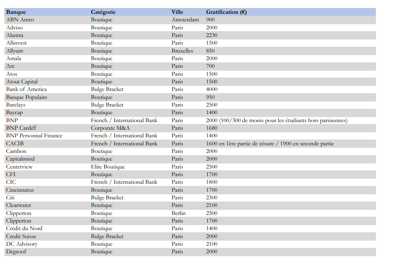The width and height of the screenshot is (397, 262).
Task: Click the 4000 gratification value
Action: coord(212,90)
